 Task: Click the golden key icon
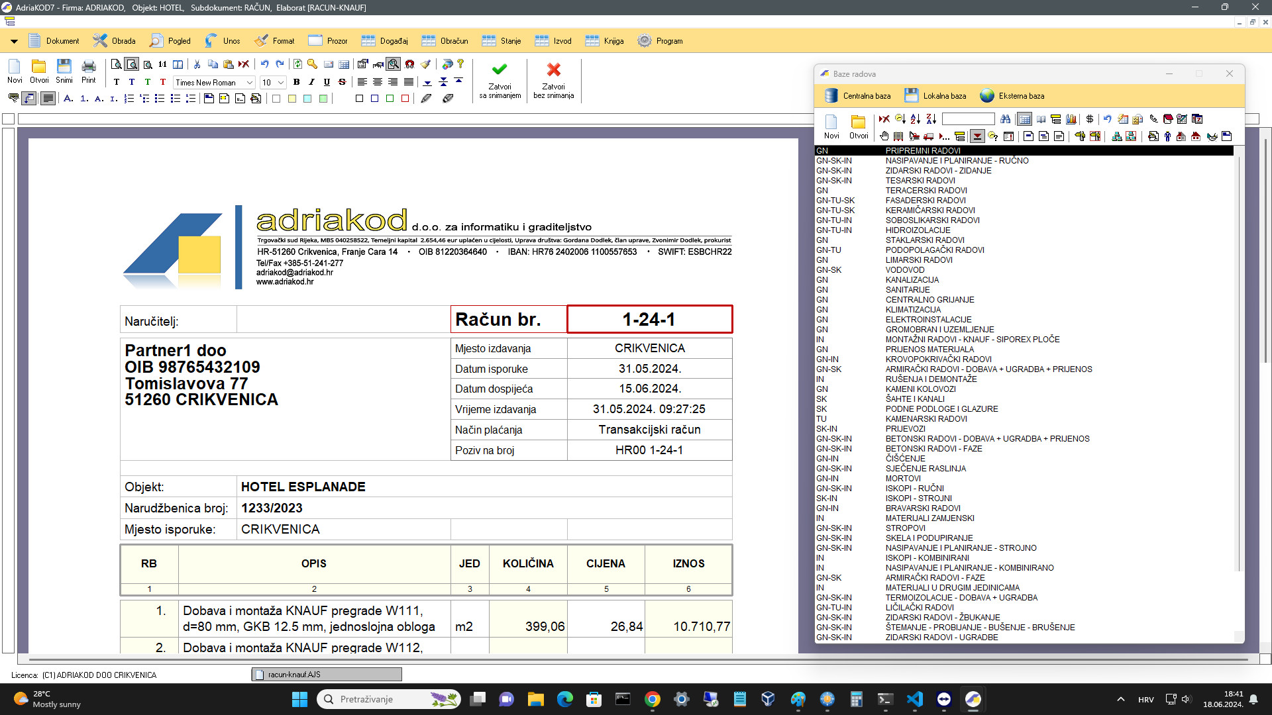[x=312, y=64]
